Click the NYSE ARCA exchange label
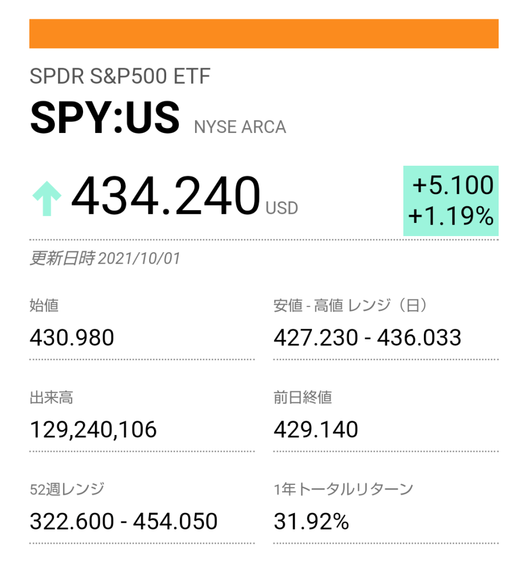 [240, 127]
